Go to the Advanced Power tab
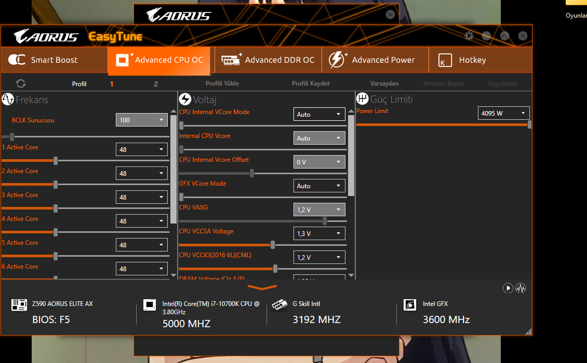Screen dimensions: 587x363 click(x=375, y=60)
